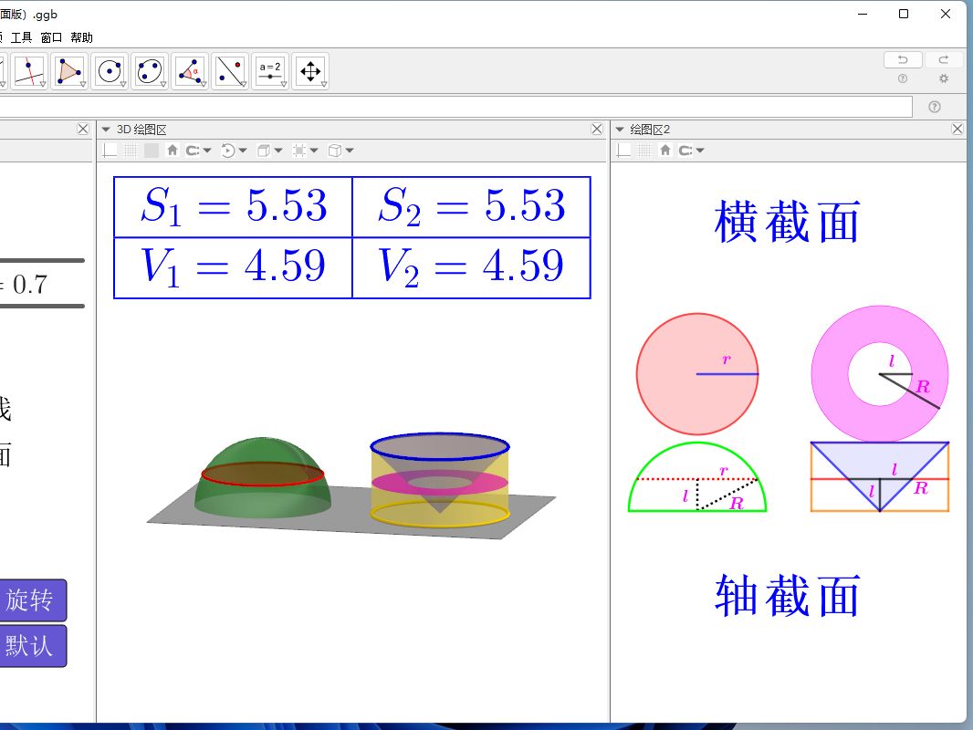The image size is (973, 730).
Task: Open rotate view dropdown arrow
Action: point(243,151)
